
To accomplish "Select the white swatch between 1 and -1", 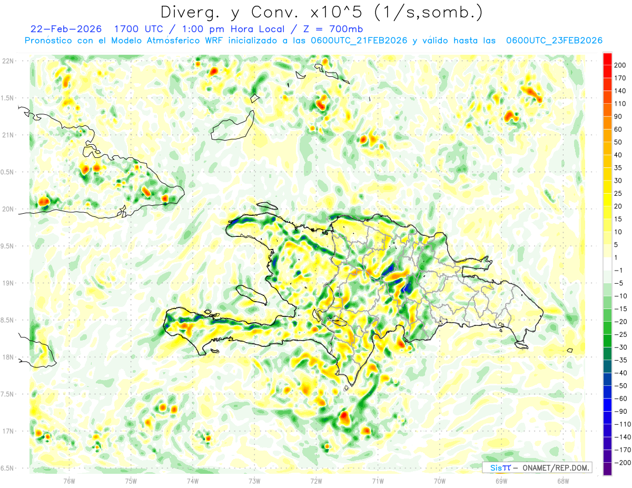I will 608,264.
